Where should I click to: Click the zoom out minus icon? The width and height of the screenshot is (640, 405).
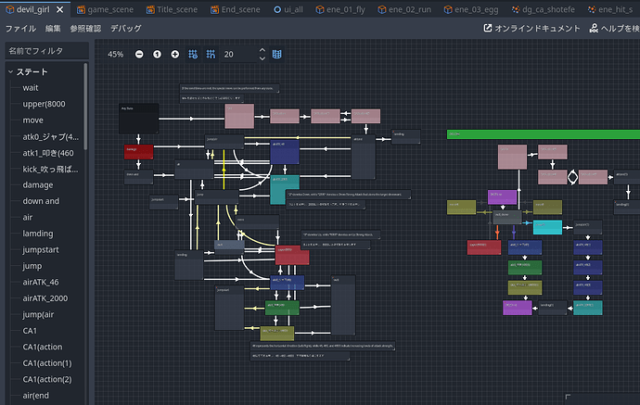139,55
